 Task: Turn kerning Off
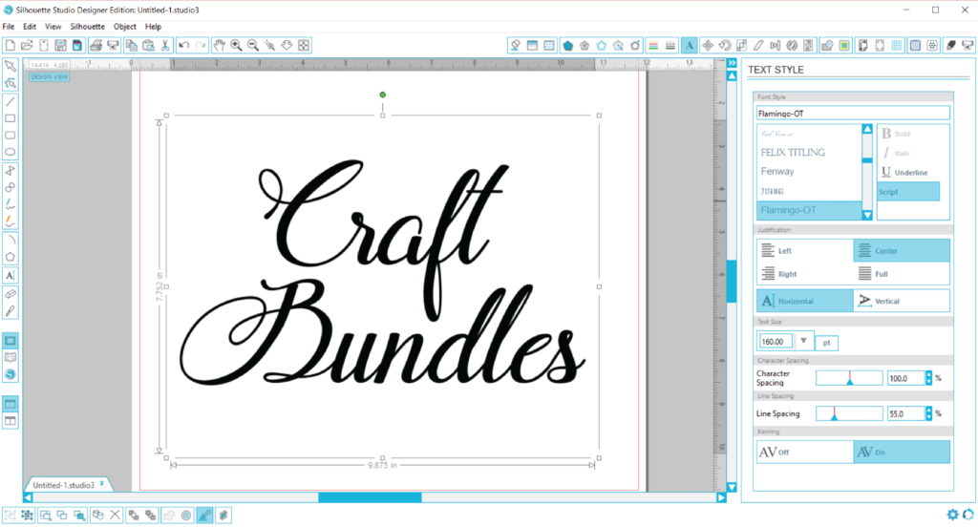tap(804, 453)
